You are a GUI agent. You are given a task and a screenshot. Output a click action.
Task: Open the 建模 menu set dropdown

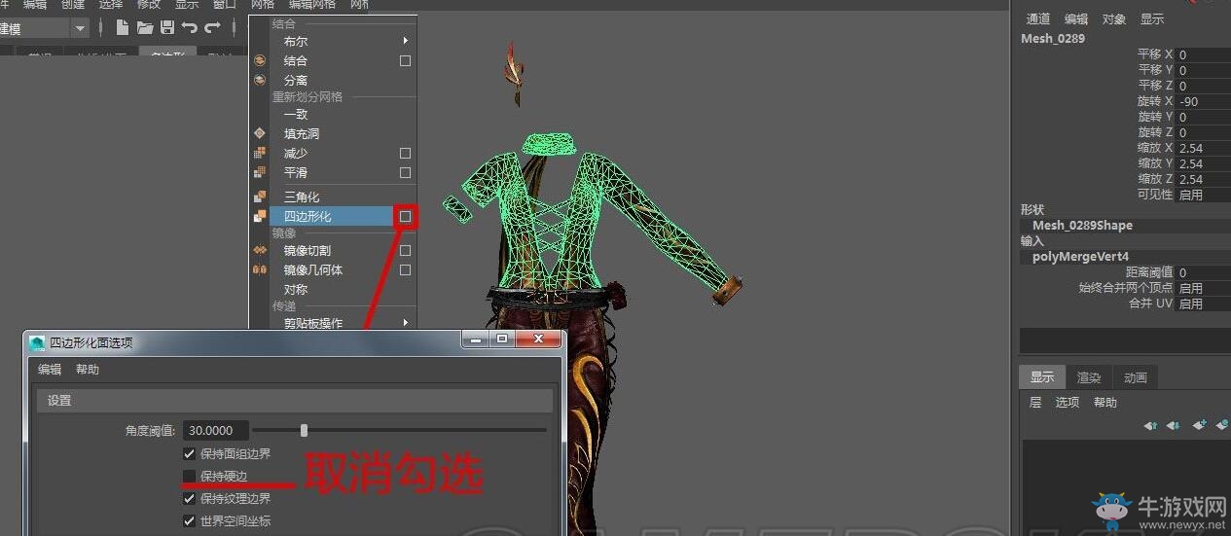point(80,28)
